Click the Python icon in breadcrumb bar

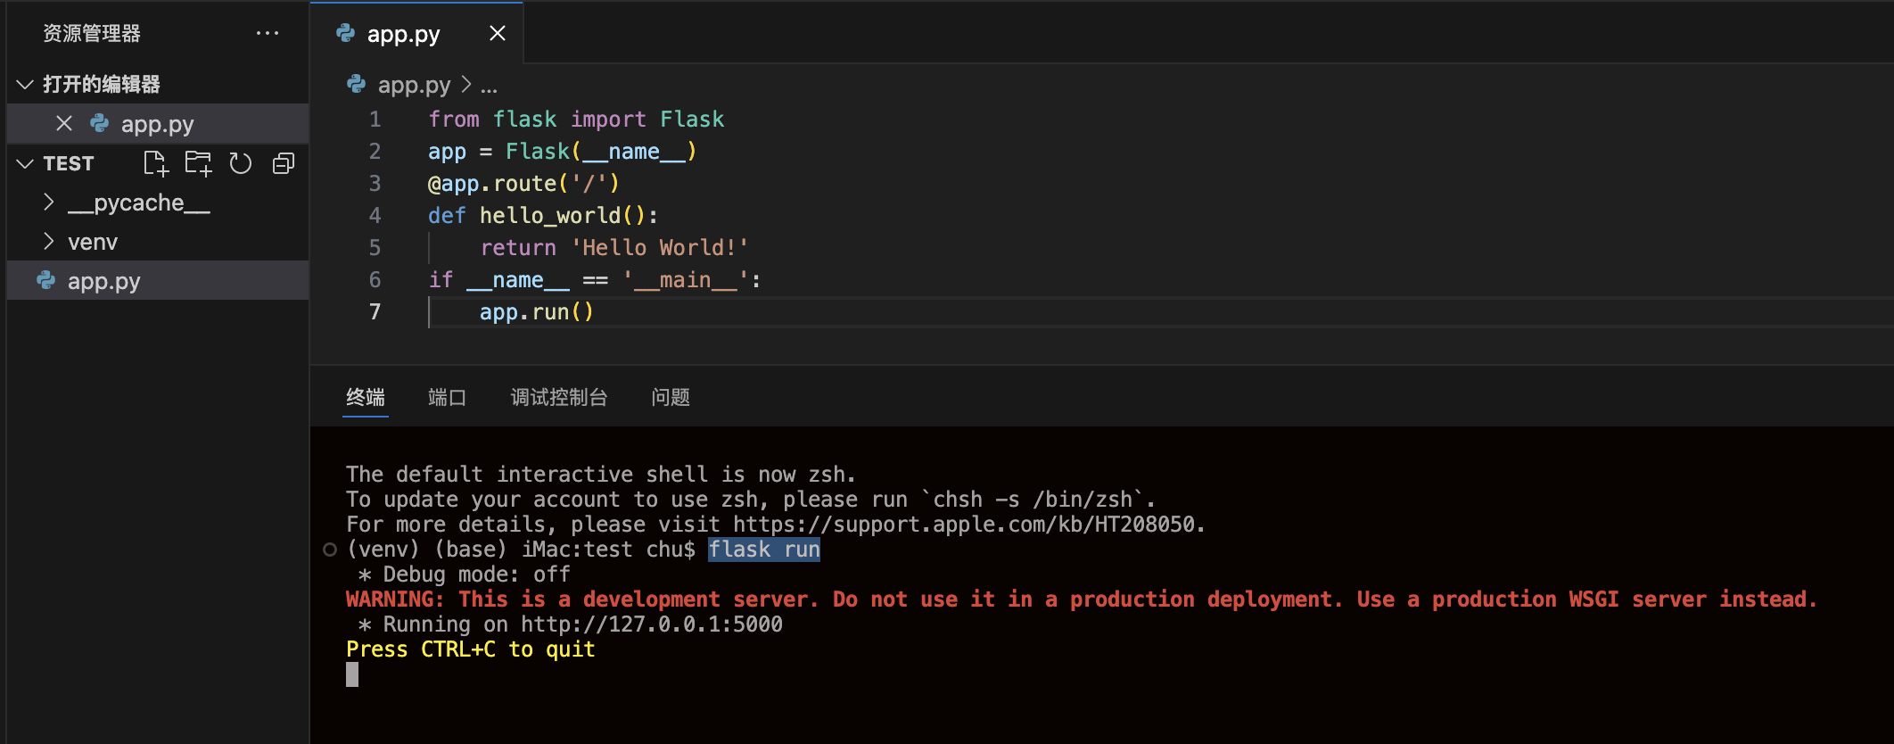point(357,85)
